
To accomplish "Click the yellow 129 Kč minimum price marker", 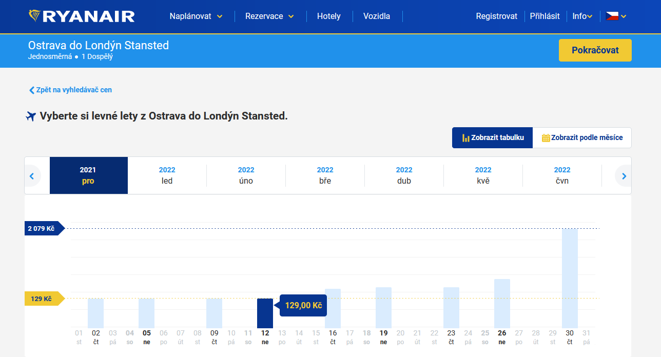I will 44,299.
